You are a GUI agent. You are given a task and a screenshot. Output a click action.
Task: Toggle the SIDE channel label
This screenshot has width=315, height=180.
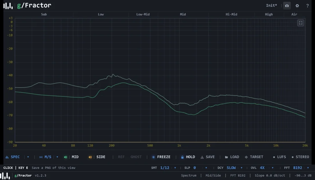pos(101,157)
